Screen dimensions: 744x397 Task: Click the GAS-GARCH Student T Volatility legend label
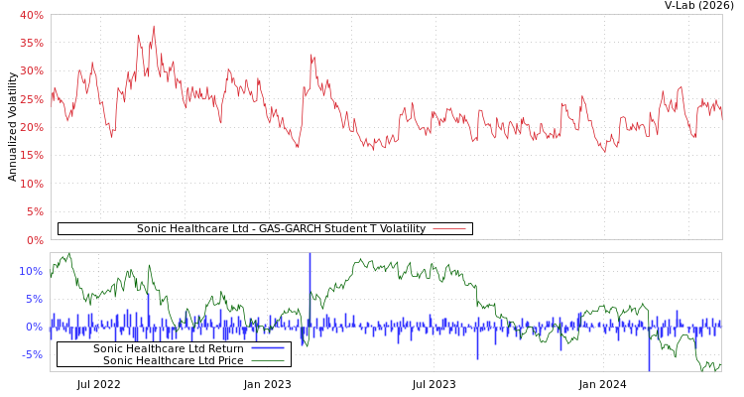pos(281,228)
